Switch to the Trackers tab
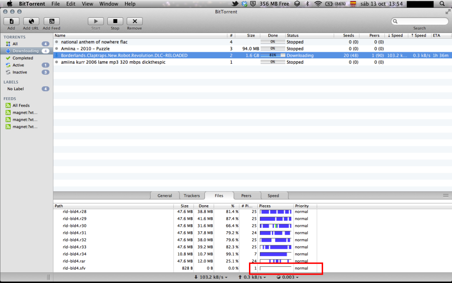452x283 pixels. pos(192,195)
